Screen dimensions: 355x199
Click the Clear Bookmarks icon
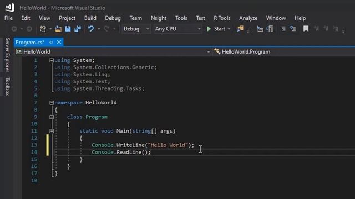(336, 29)
